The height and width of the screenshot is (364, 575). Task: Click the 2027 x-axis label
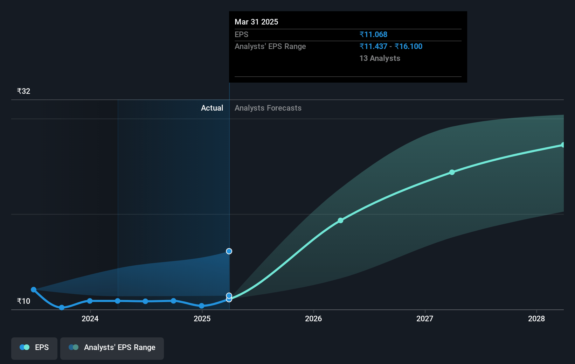425,318
